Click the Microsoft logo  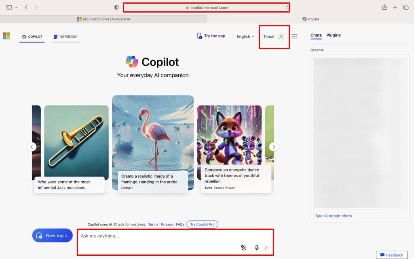[x=6, y=36]
